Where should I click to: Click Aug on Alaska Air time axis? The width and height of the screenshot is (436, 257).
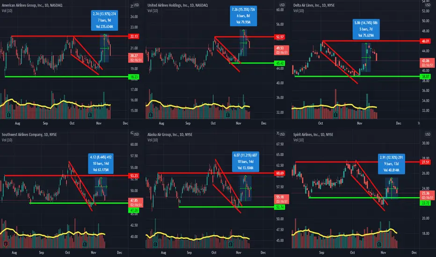click(164, 252)
